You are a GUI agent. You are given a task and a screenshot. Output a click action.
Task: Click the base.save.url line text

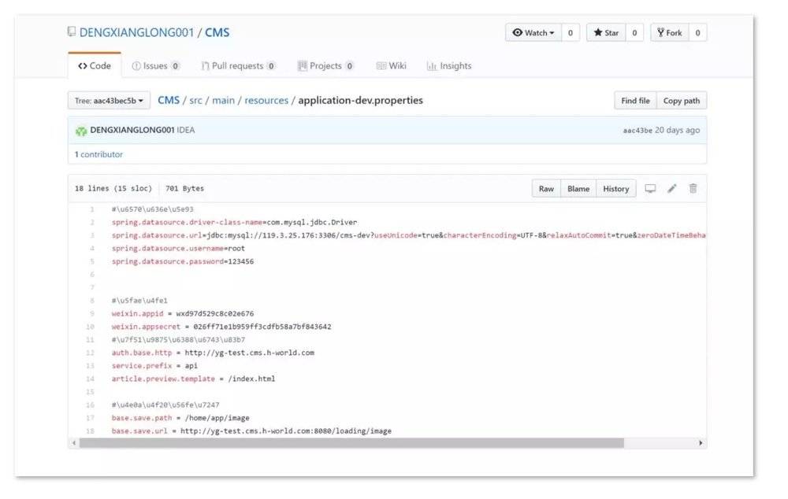pyautogui.click(x=251, y=431)
